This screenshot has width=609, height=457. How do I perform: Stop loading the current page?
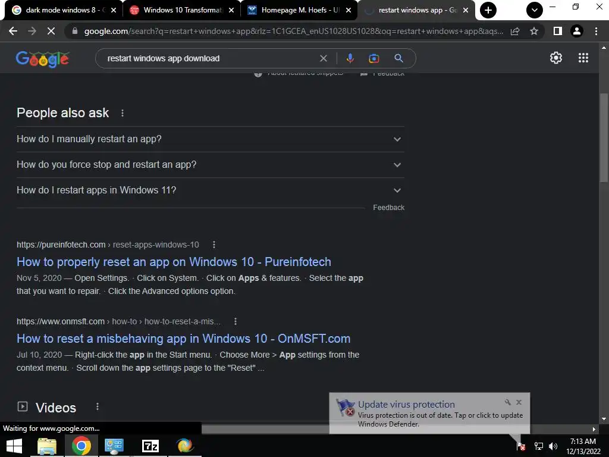(x=51, y=31)
